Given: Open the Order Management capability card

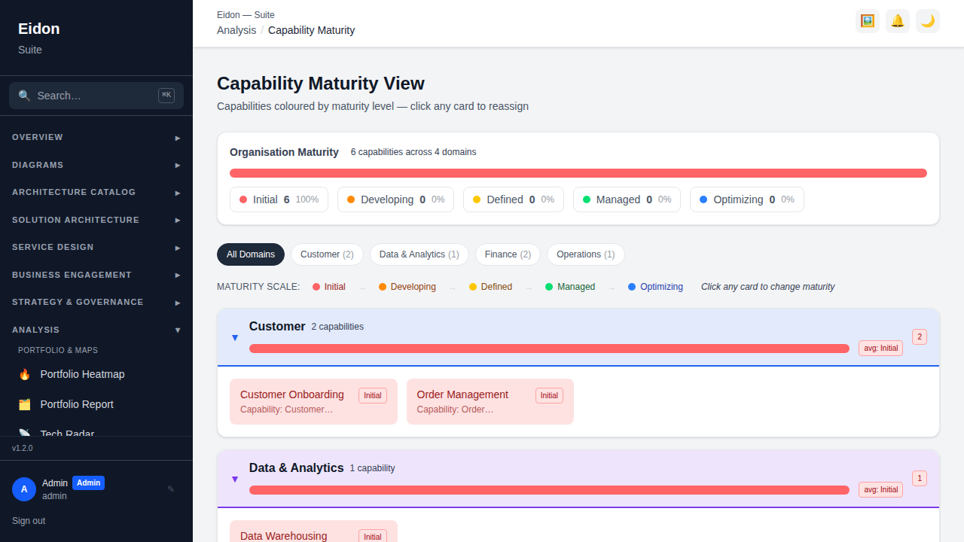Looking at the screenshot, I should (x=490, y=401).
